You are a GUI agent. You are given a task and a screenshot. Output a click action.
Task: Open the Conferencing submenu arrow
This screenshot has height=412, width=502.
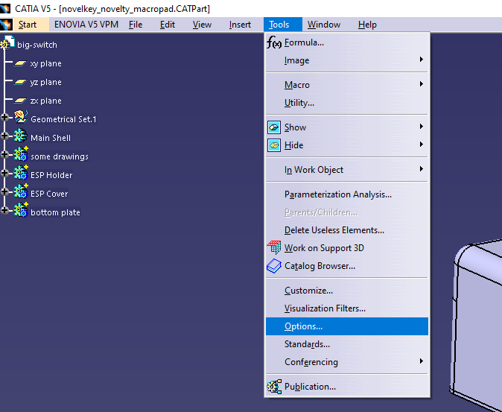422,361
